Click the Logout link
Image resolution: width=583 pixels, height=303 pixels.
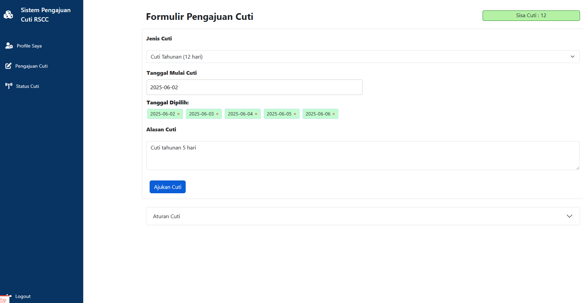tap(23, 296)
